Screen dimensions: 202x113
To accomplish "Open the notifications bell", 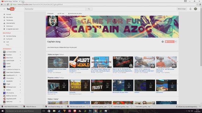I will [190, 9].
